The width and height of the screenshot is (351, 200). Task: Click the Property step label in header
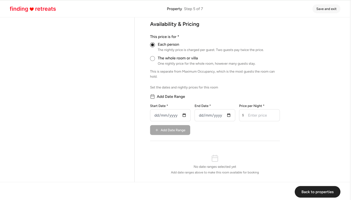[174, 9]
